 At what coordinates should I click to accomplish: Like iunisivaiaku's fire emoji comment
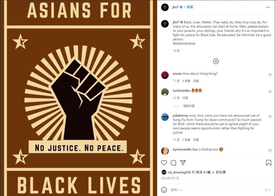point(270,92)
